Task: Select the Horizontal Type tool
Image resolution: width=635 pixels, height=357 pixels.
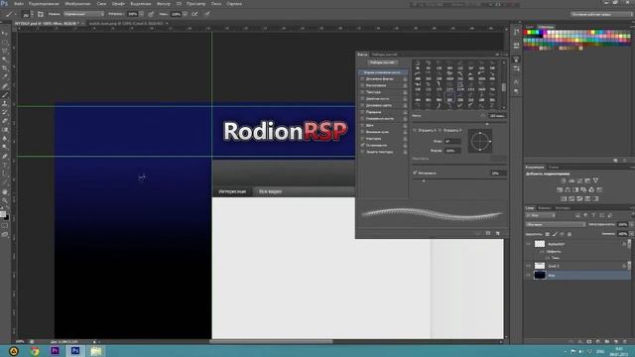Action: click(x=5, y=166)
